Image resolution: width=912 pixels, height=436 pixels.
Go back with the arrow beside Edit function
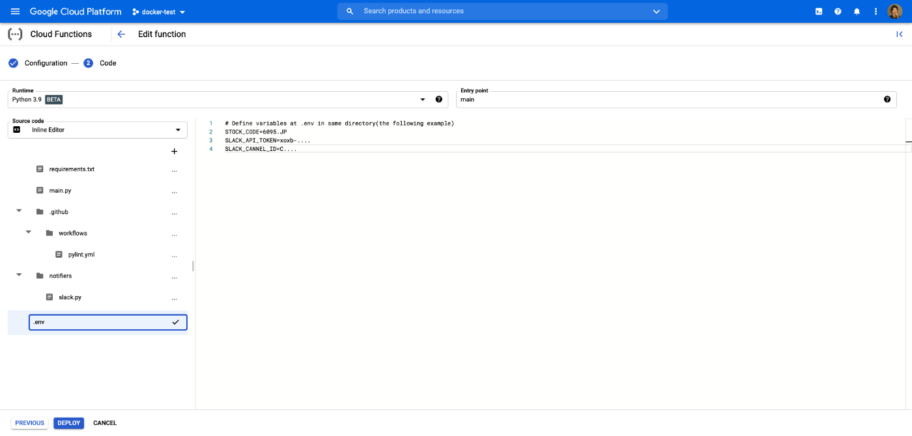point(121,34)
